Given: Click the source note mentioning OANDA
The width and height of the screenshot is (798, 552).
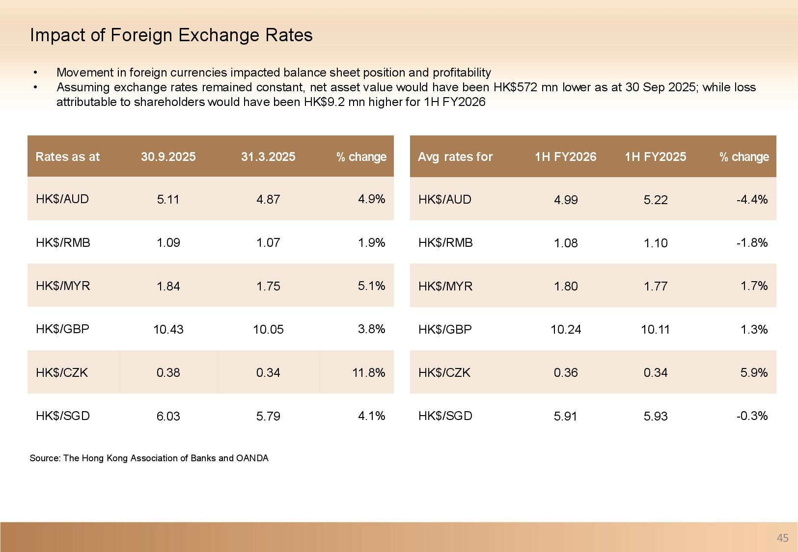Looking at the screenshot, I should pyautogui.click(x=149, y=458).
